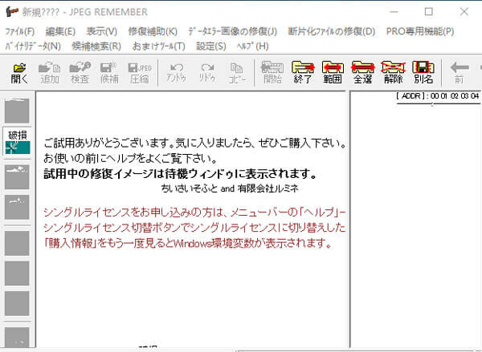Minimize the JPEG REMEMBER window

coord(394,12)
